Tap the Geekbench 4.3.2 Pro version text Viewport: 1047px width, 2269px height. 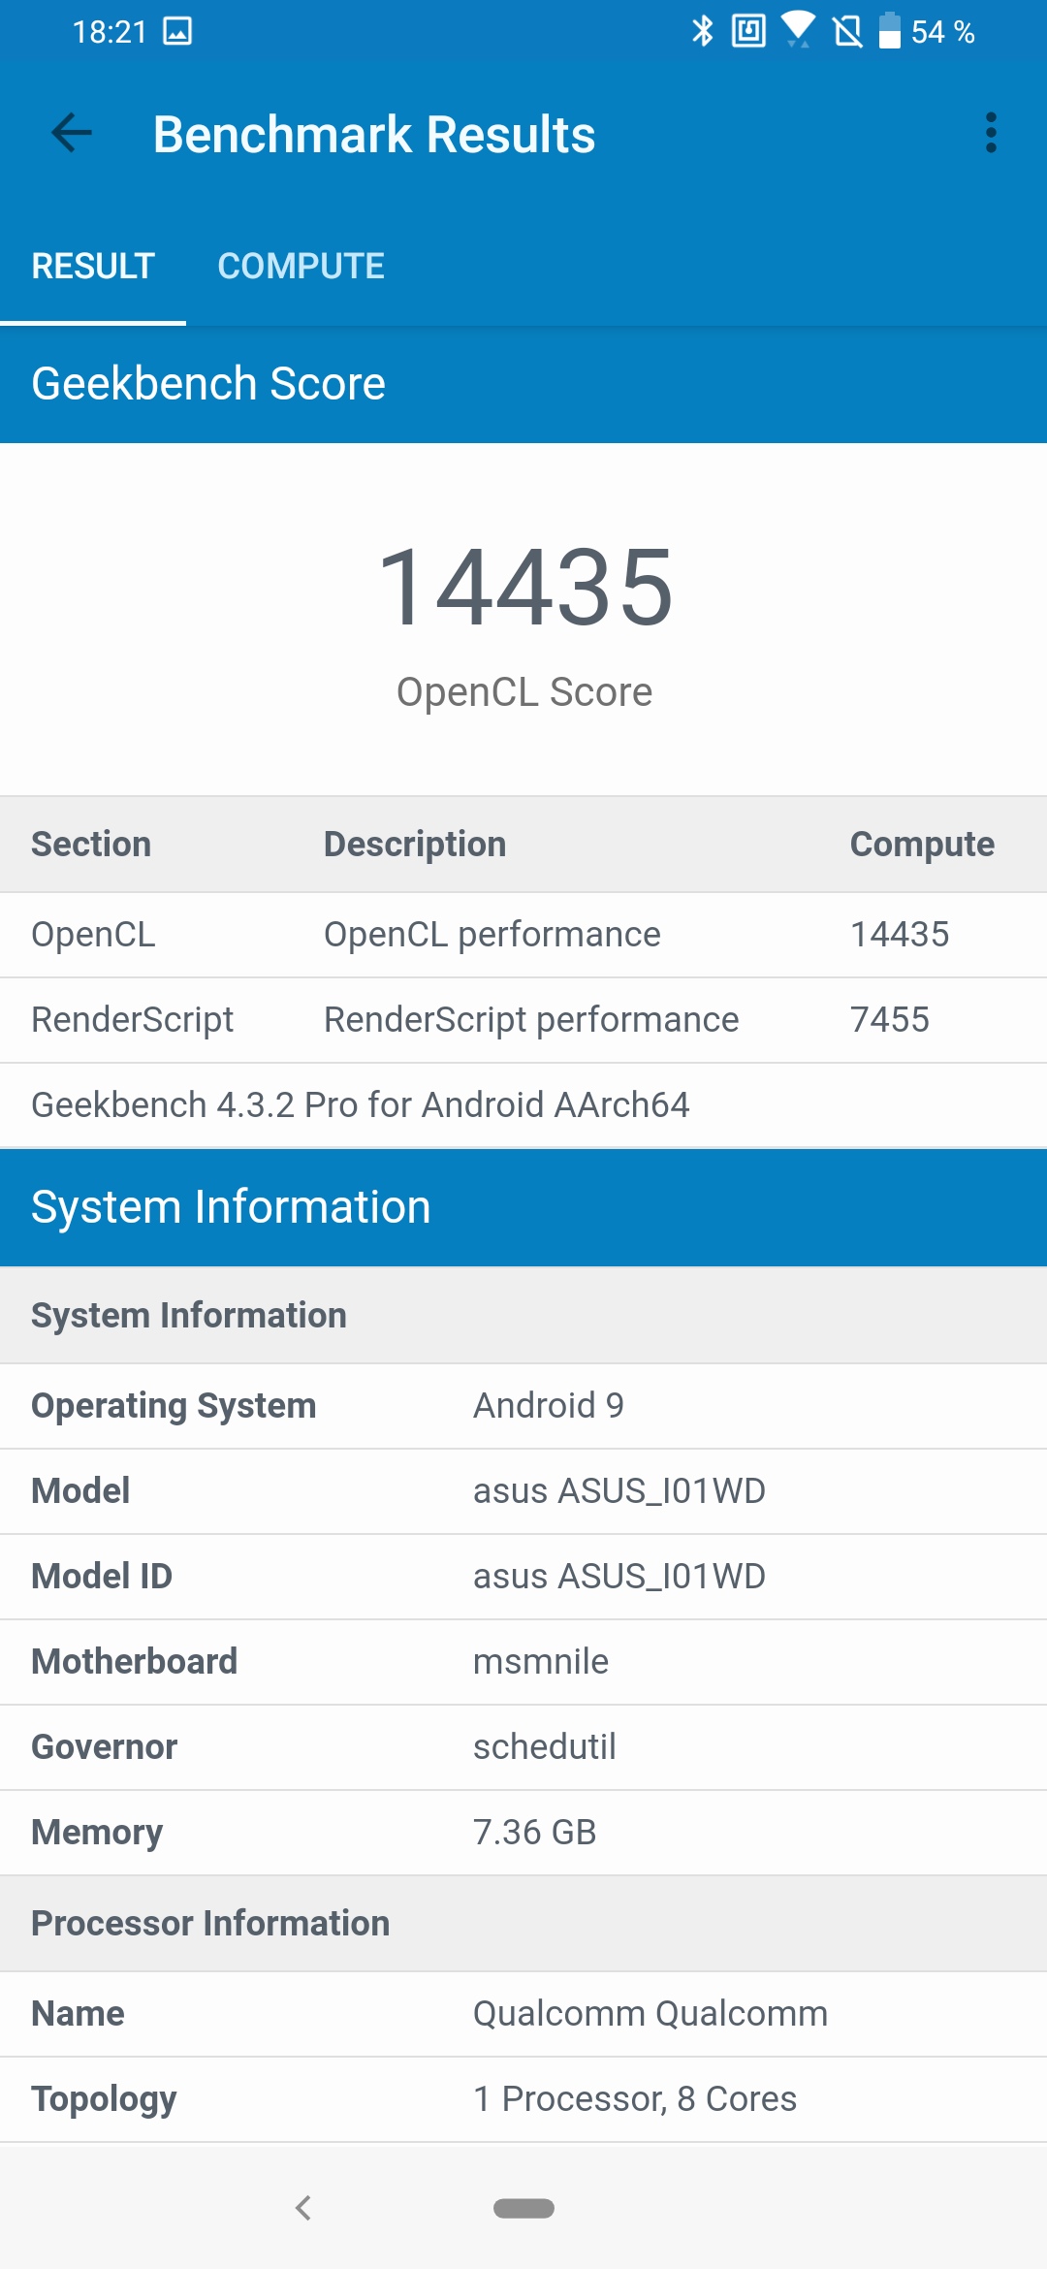(360, 1105)
